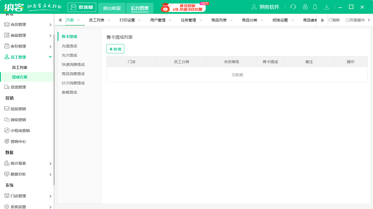Expand the 统计报表 submenu
Screen dimensions: 373x209
(x=50, y=164)
